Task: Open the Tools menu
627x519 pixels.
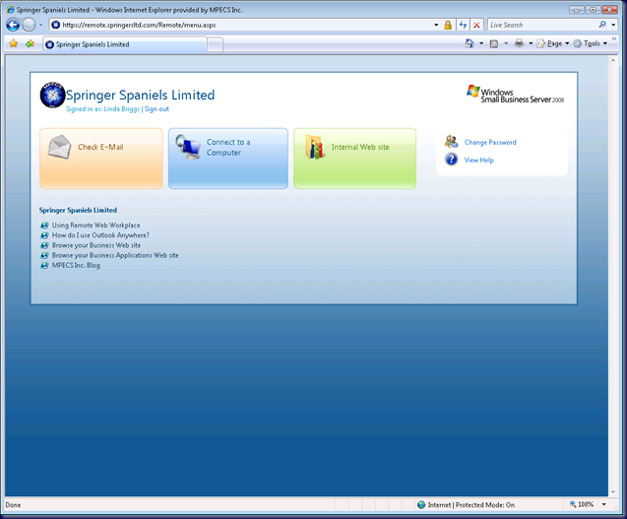Action: click(591, 43)
